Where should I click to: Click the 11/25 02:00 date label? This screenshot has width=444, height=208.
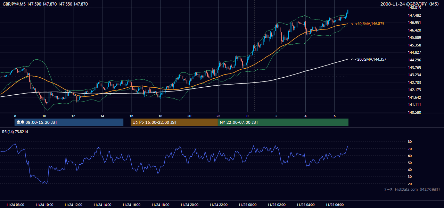pos(277,205)
